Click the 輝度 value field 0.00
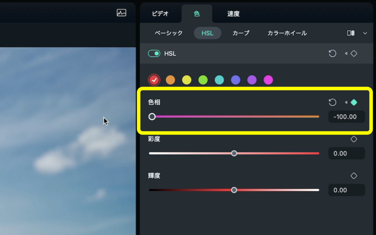Image resolution: width=376 pixels, height=235 pixels. [x=347, y=190]
